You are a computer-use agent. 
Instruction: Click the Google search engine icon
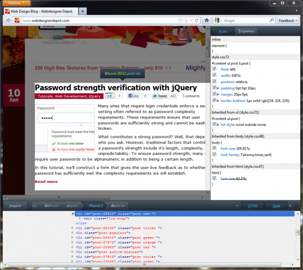tap(217, 20)
